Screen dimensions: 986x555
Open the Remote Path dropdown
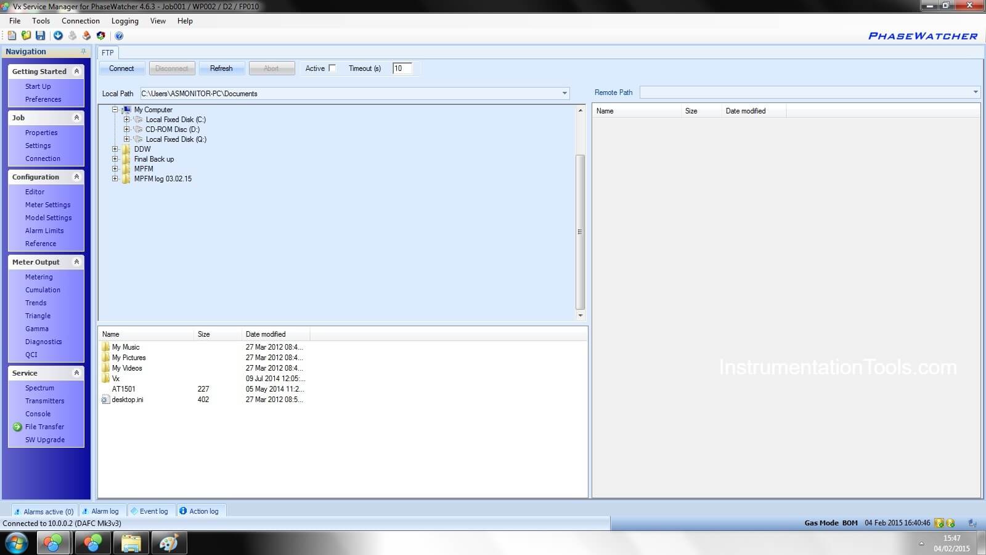coord(976,92)
